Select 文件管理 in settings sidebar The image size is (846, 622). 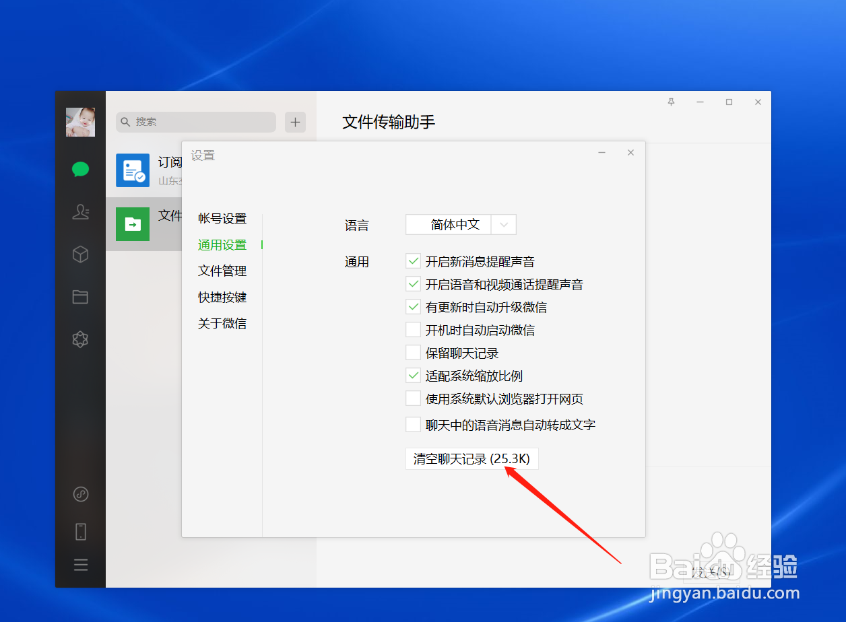pos(222,271)
